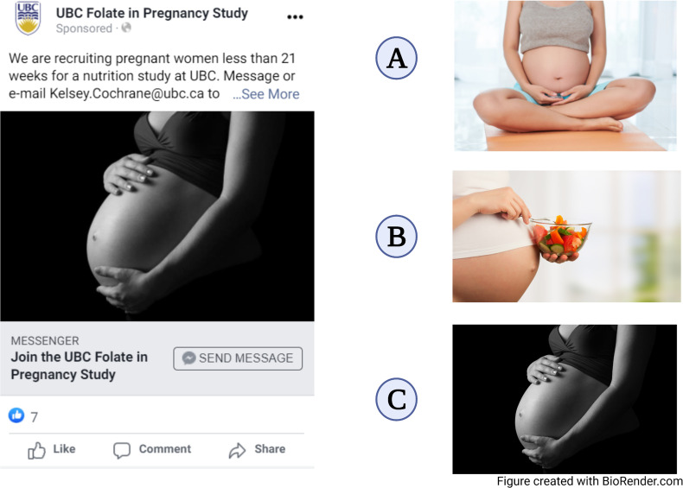Click the speech bubble comment icon
The image size is (683, 488).
[x=122, y=451]
